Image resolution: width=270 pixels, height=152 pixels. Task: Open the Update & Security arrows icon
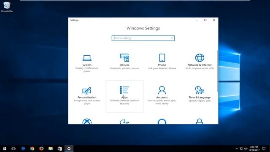tap(124, 122)
